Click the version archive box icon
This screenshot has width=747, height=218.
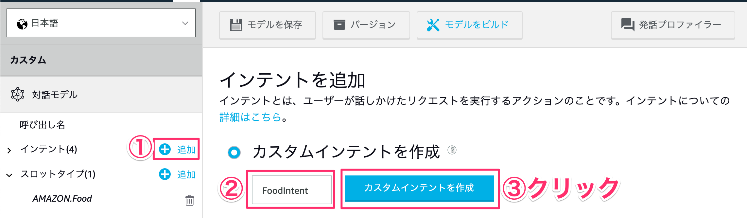339,25
